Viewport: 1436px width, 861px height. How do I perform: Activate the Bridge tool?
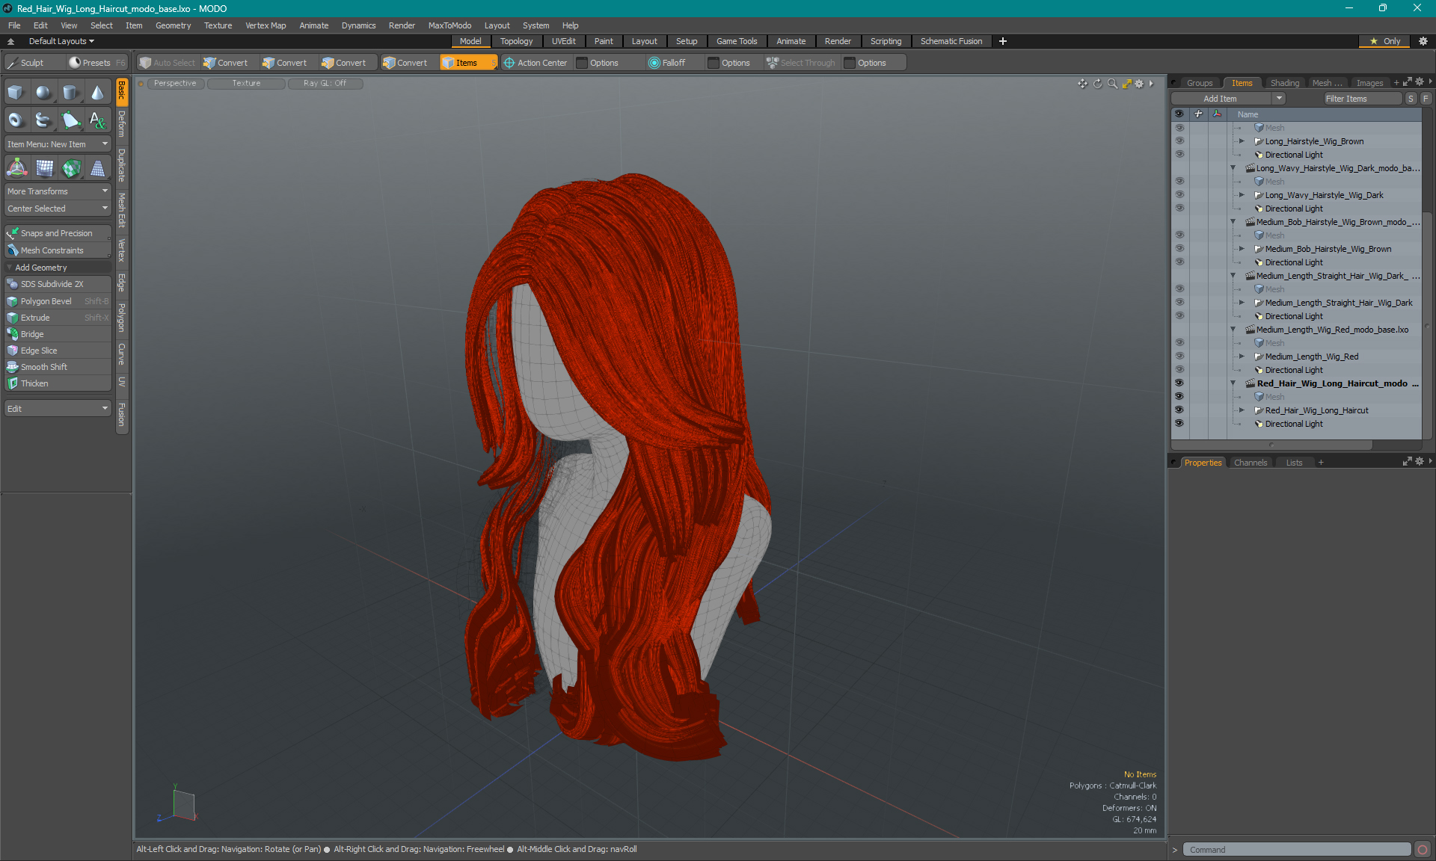tap(58, 334)
